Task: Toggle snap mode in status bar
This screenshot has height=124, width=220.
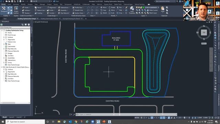Action: pyautogui.click(x=144, y=118)
